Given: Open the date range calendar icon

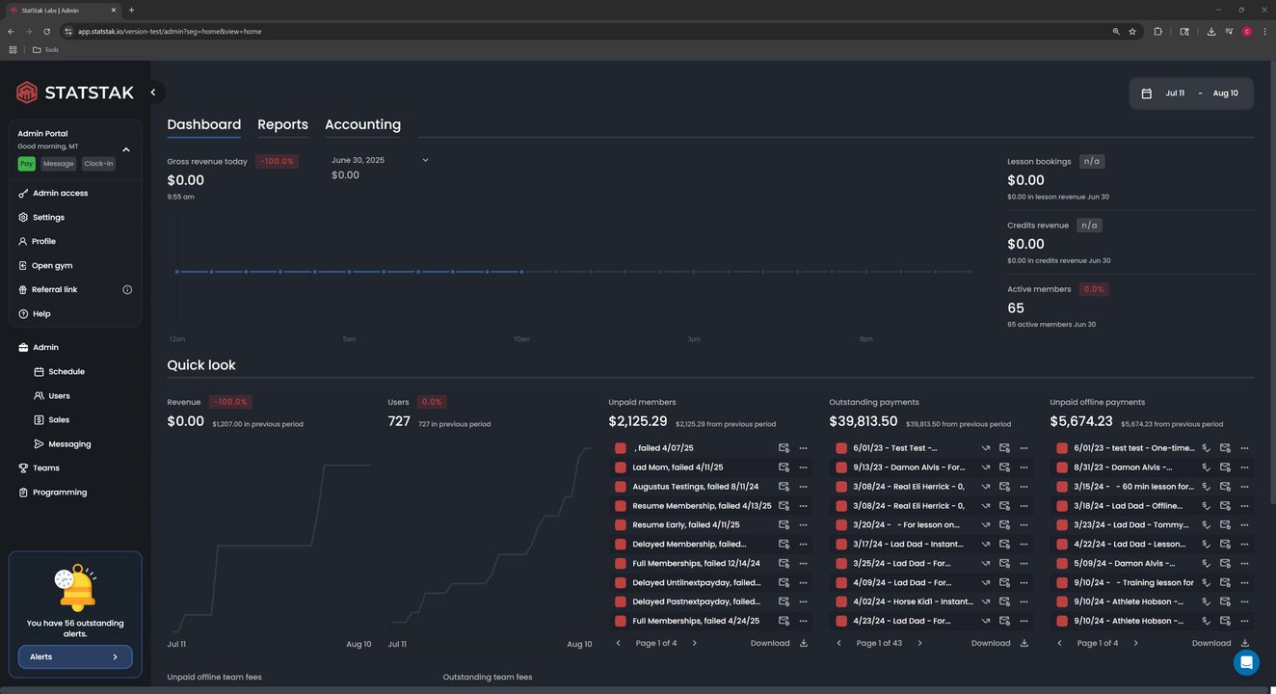Looking at the screenshot, I should tap(1147, 93).
